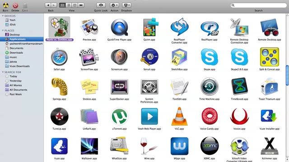Image resolution: width=289 pixels, height=162 pixels.
Task: Collapse the SEARCH FOR sidebar section
Action: tap(3, 72)
